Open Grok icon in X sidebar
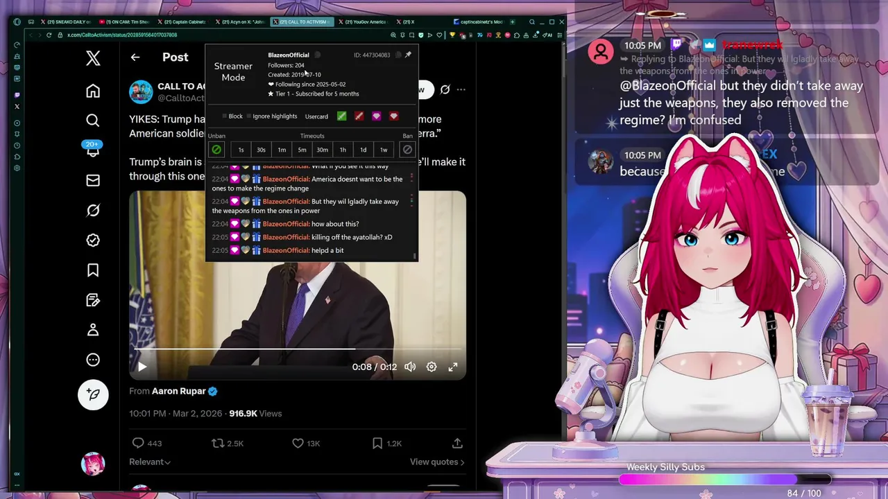888x499 pixels. 93,210
